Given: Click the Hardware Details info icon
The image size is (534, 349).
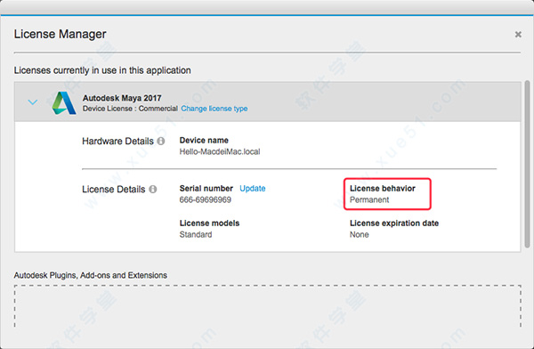Looking at the screenshot, I should pos(161,141).
